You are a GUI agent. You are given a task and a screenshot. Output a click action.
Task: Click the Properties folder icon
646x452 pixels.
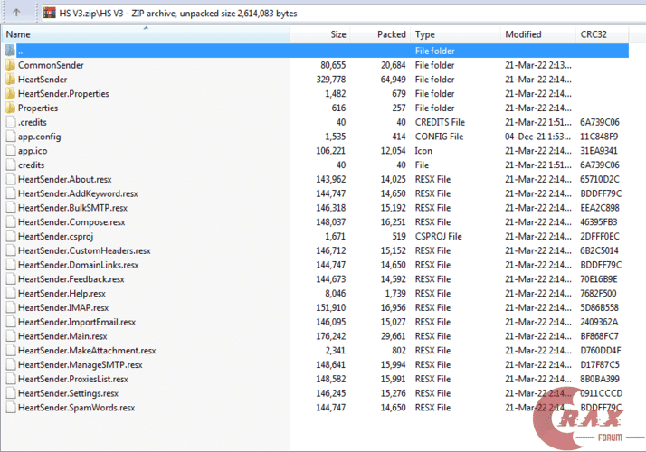pos(10,108)
